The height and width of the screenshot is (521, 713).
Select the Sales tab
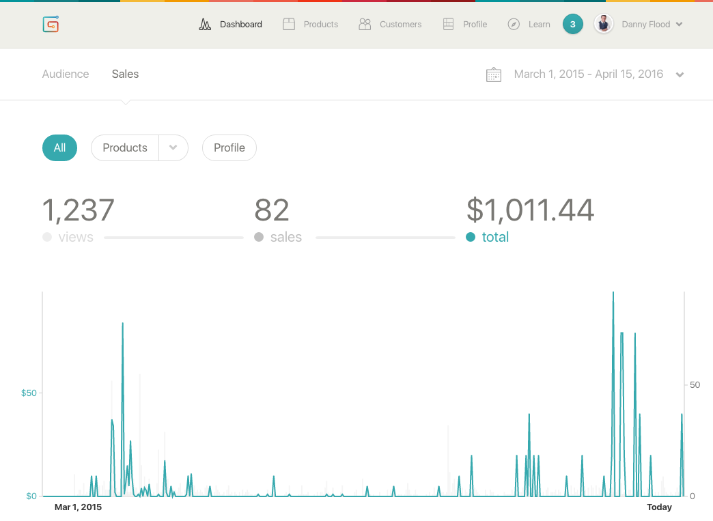(125, 74)
